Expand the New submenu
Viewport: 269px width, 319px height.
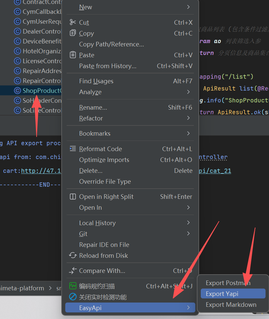click(x=188, y=7)
